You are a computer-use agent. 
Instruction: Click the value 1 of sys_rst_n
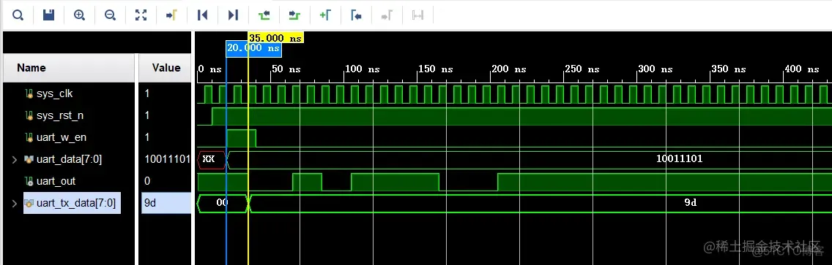147,115
